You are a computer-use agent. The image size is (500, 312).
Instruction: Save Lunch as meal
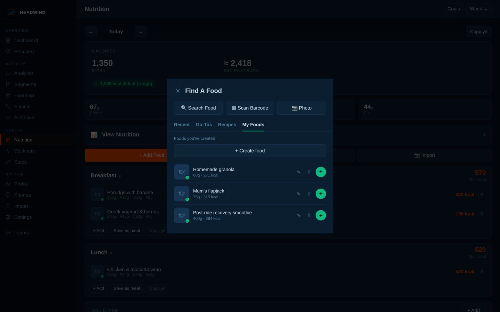[127, 288]
